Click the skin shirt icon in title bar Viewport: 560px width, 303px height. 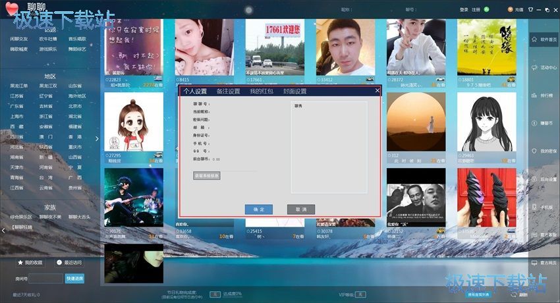point(531,10)
